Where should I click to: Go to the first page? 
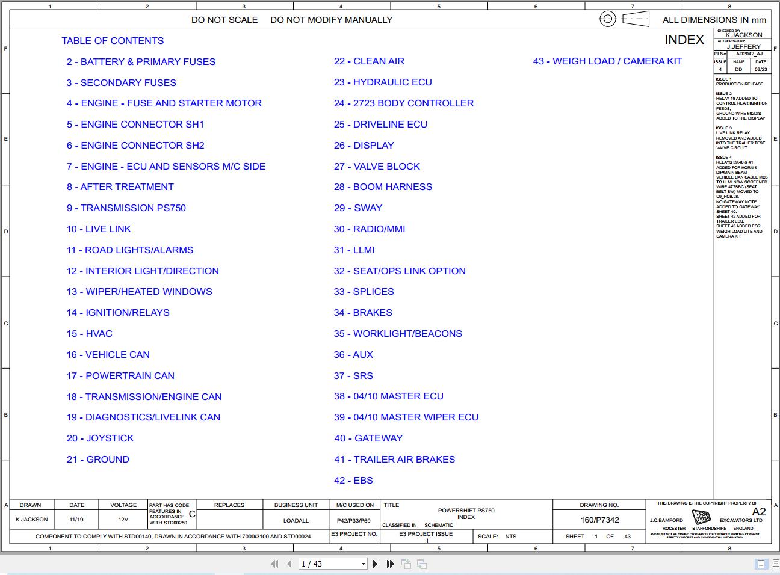275,564
